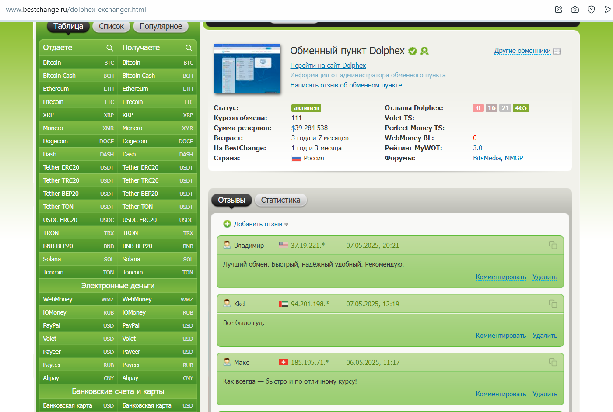
Task: Select Bitcoin BTC in the Отдаете column
Action: coord(78,62)
